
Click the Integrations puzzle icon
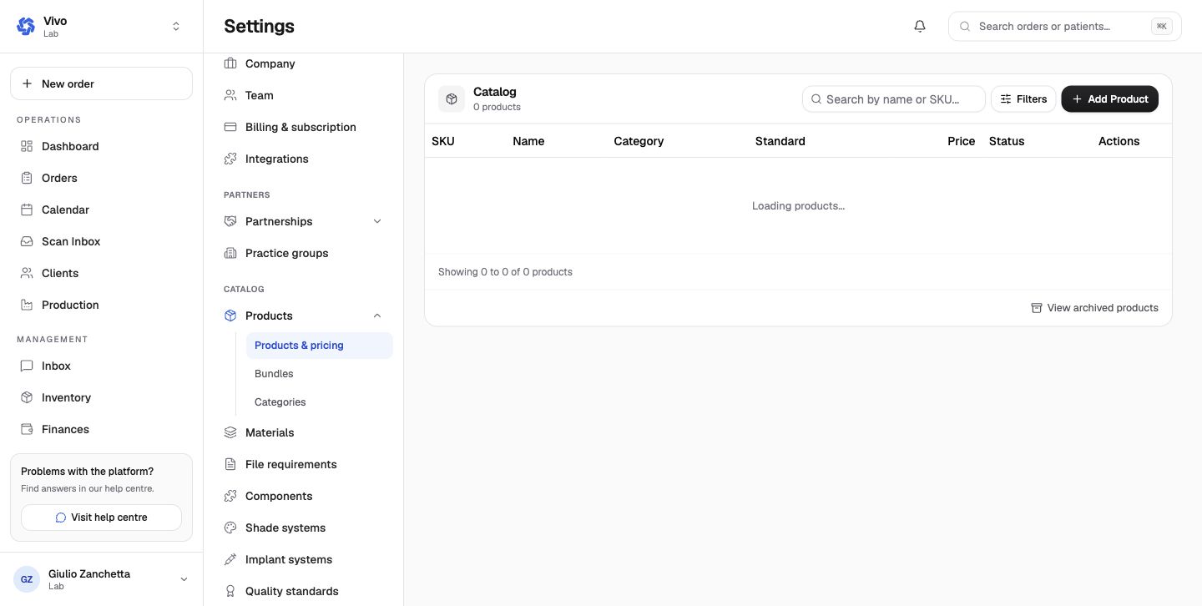point(230,159)
